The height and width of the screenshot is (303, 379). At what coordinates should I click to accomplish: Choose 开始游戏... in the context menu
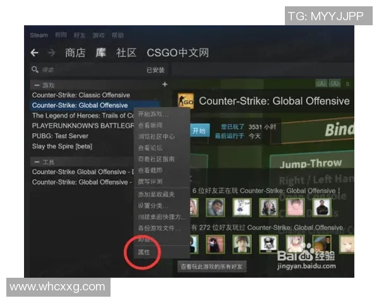(x=153, y=114)
